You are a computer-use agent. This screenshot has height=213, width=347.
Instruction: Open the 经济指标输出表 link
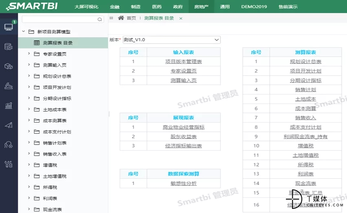point(183,146)
